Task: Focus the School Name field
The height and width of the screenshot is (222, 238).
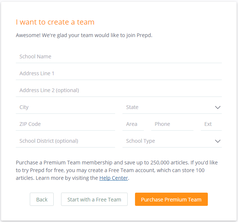Action: coord(119,57)
